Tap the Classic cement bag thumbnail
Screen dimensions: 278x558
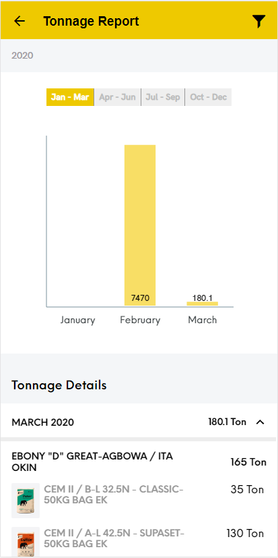(26, 501)
